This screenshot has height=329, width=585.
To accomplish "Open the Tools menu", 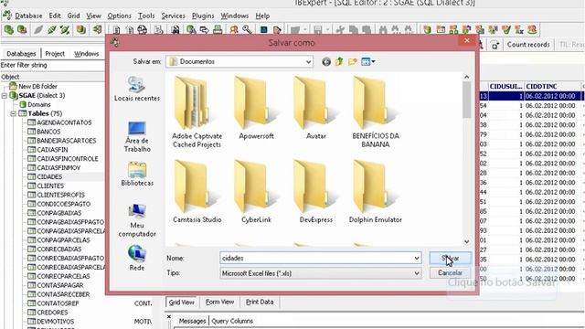I will [x=146, y=16].
